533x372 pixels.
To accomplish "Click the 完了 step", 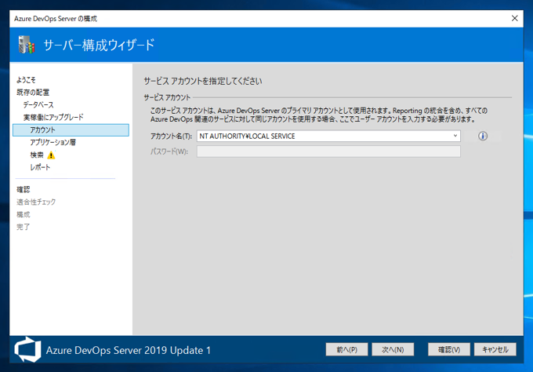I will tap(24, 227).
